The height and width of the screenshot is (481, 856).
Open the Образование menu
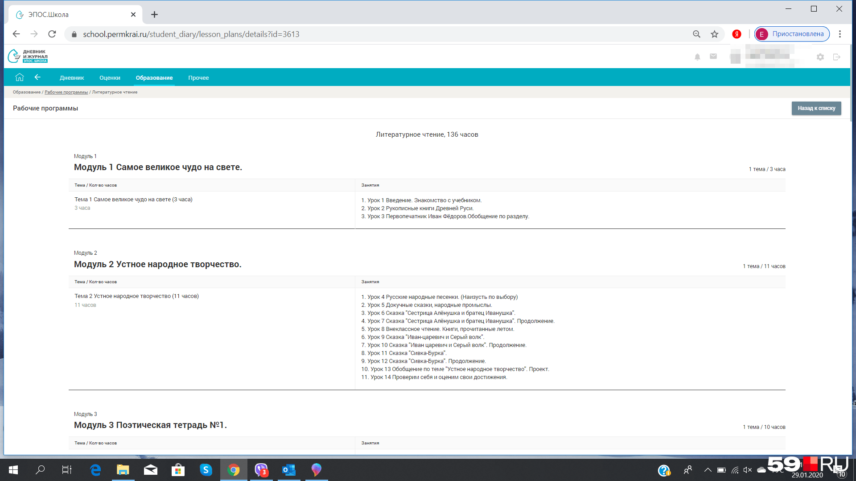point(154,78)
